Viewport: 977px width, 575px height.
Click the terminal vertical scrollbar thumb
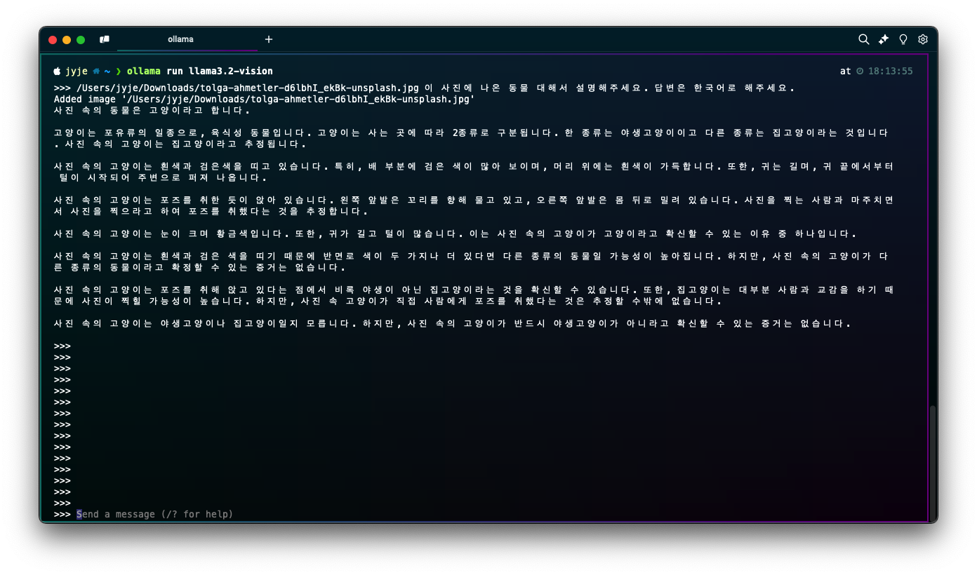(x=933, y=463)
